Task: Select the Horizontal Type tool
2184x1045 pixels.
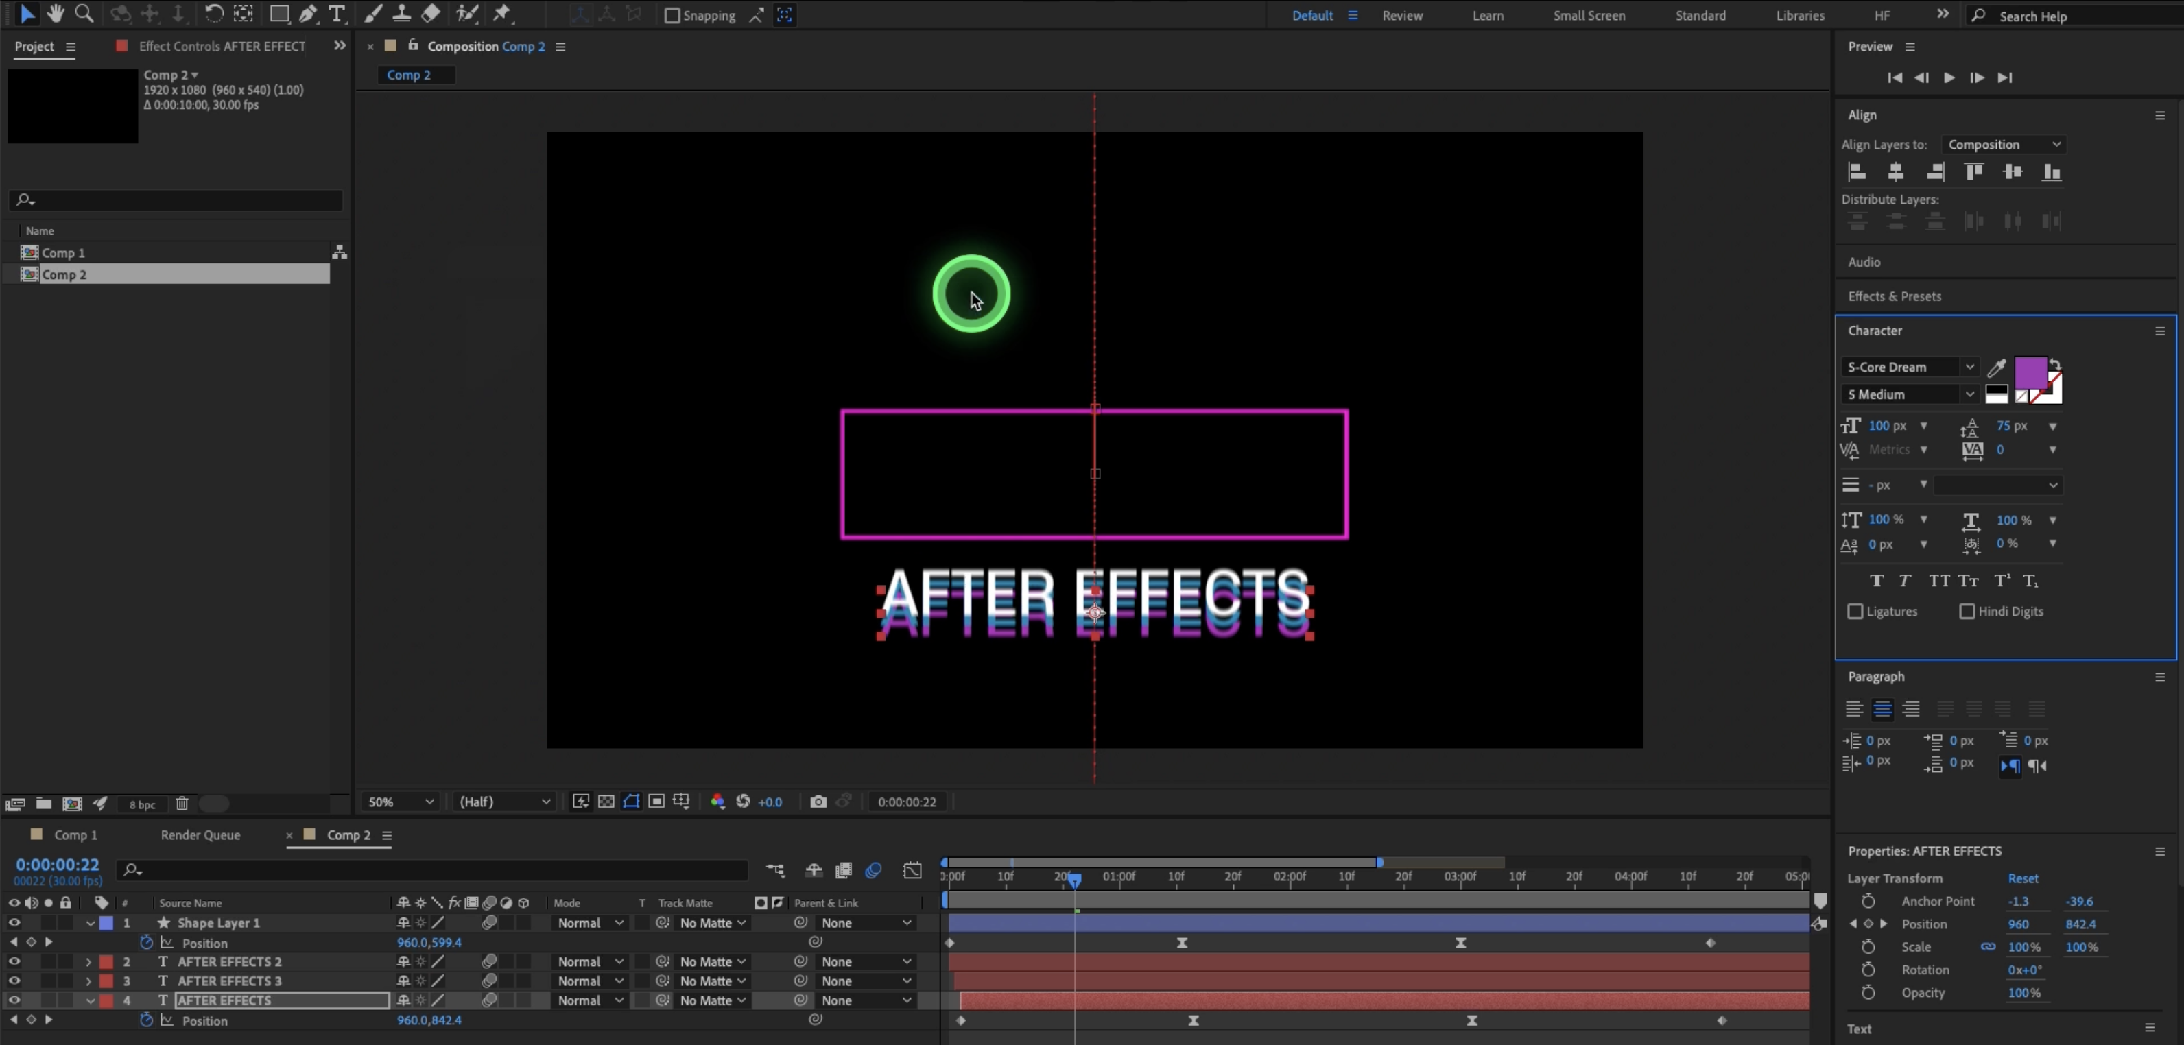Action: tap(337, 14)
